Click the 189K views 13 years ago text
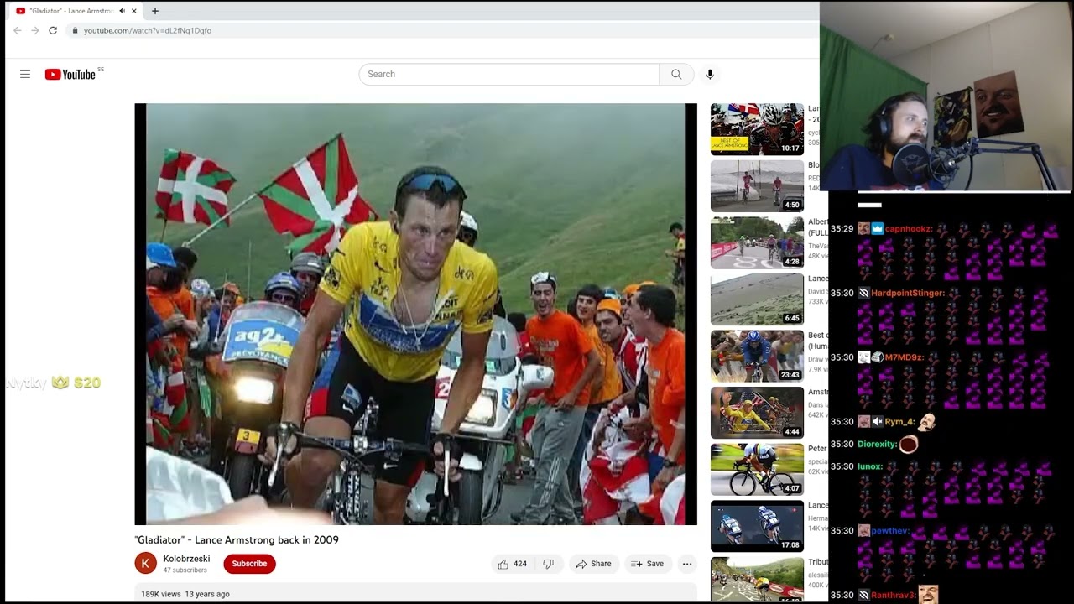 pos(185,594)
